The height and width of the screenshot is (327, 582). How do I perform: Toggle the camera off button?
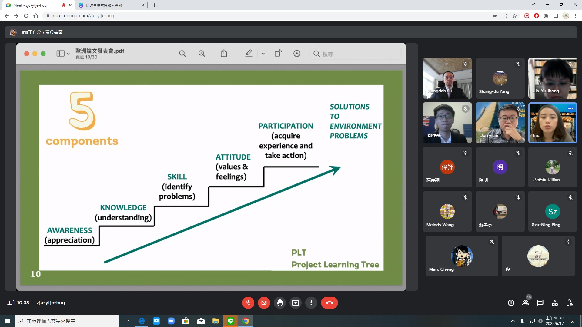tap(264, 303)
